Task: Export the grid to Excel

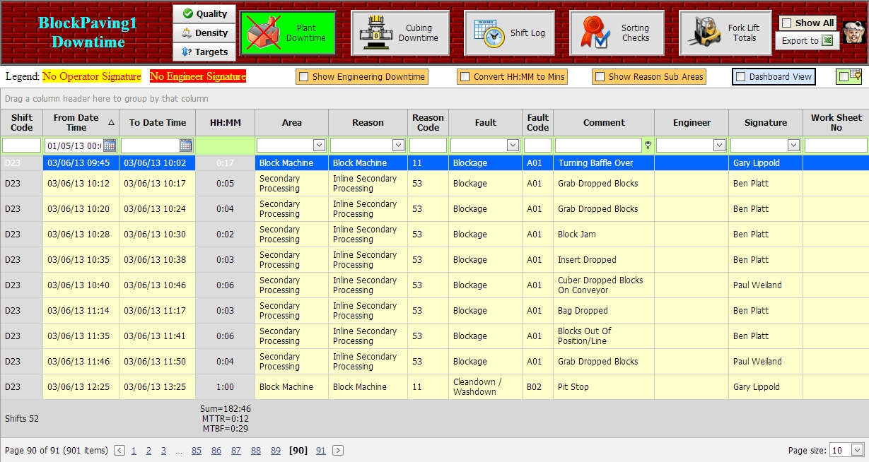Action: (807, 41)
